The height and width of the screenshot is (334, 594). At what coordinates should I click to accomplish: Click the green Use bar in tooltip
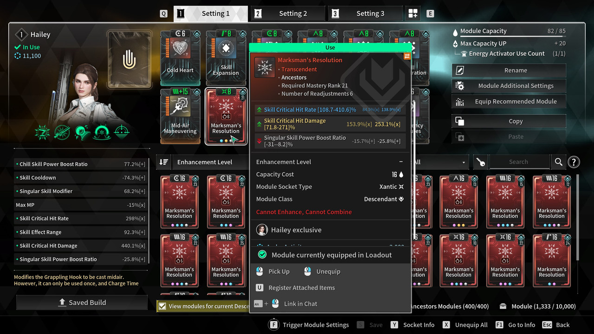coord(330,47)
